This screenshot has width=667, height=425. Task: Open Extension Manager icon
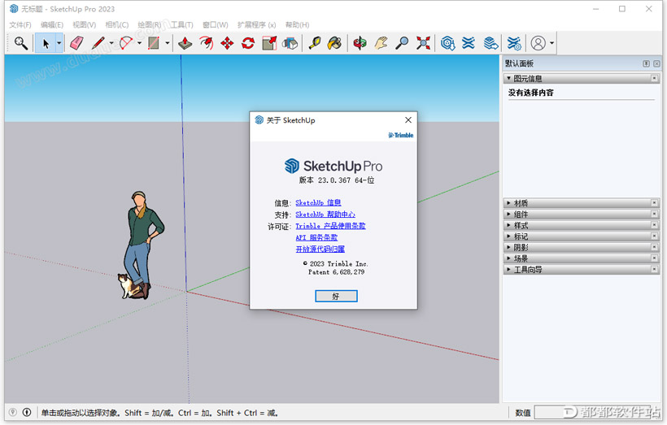[514, 43]
